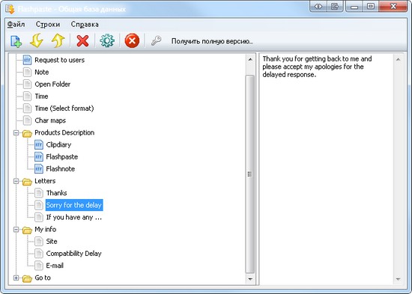The image size is (412, 294).
Task: Click the Letters folder icon
Action: click(27, 181)
